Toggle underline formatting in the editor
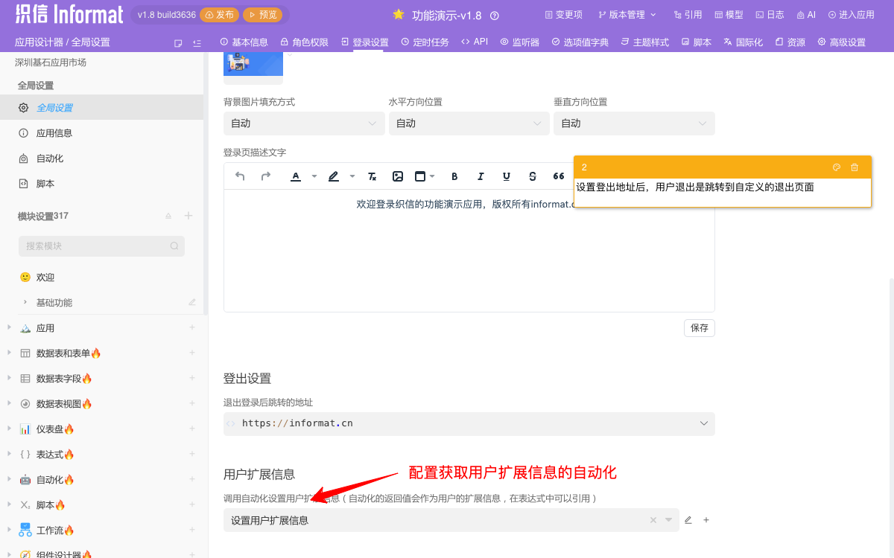894x558 pixels. click(x=506, y=176)
